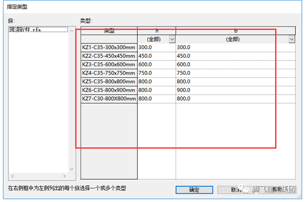The width and height of the screenshot is (305, 202).
Task: Click the 帮助 help button
Action: pos(278,190)
